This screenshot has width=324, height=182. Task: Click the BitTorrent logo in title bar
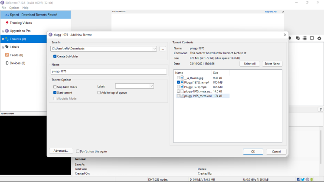(2, 3)
